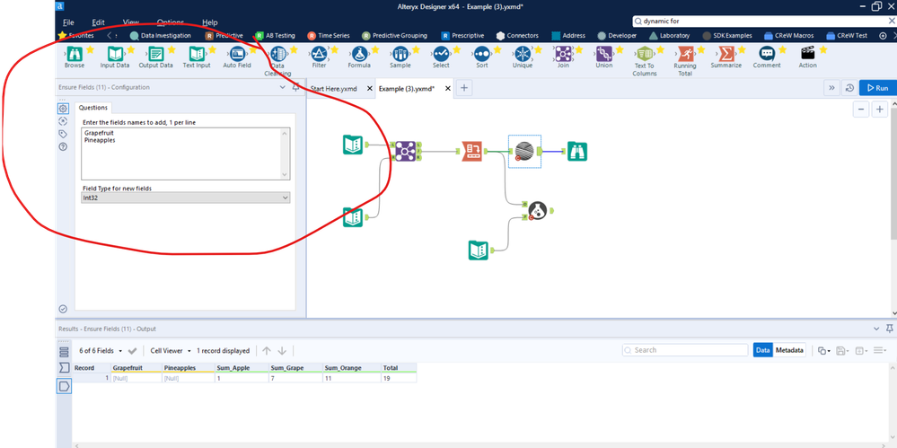The image size is (897, 448).
Task: Click the Total cell value 19
Action: pos(399,378)
